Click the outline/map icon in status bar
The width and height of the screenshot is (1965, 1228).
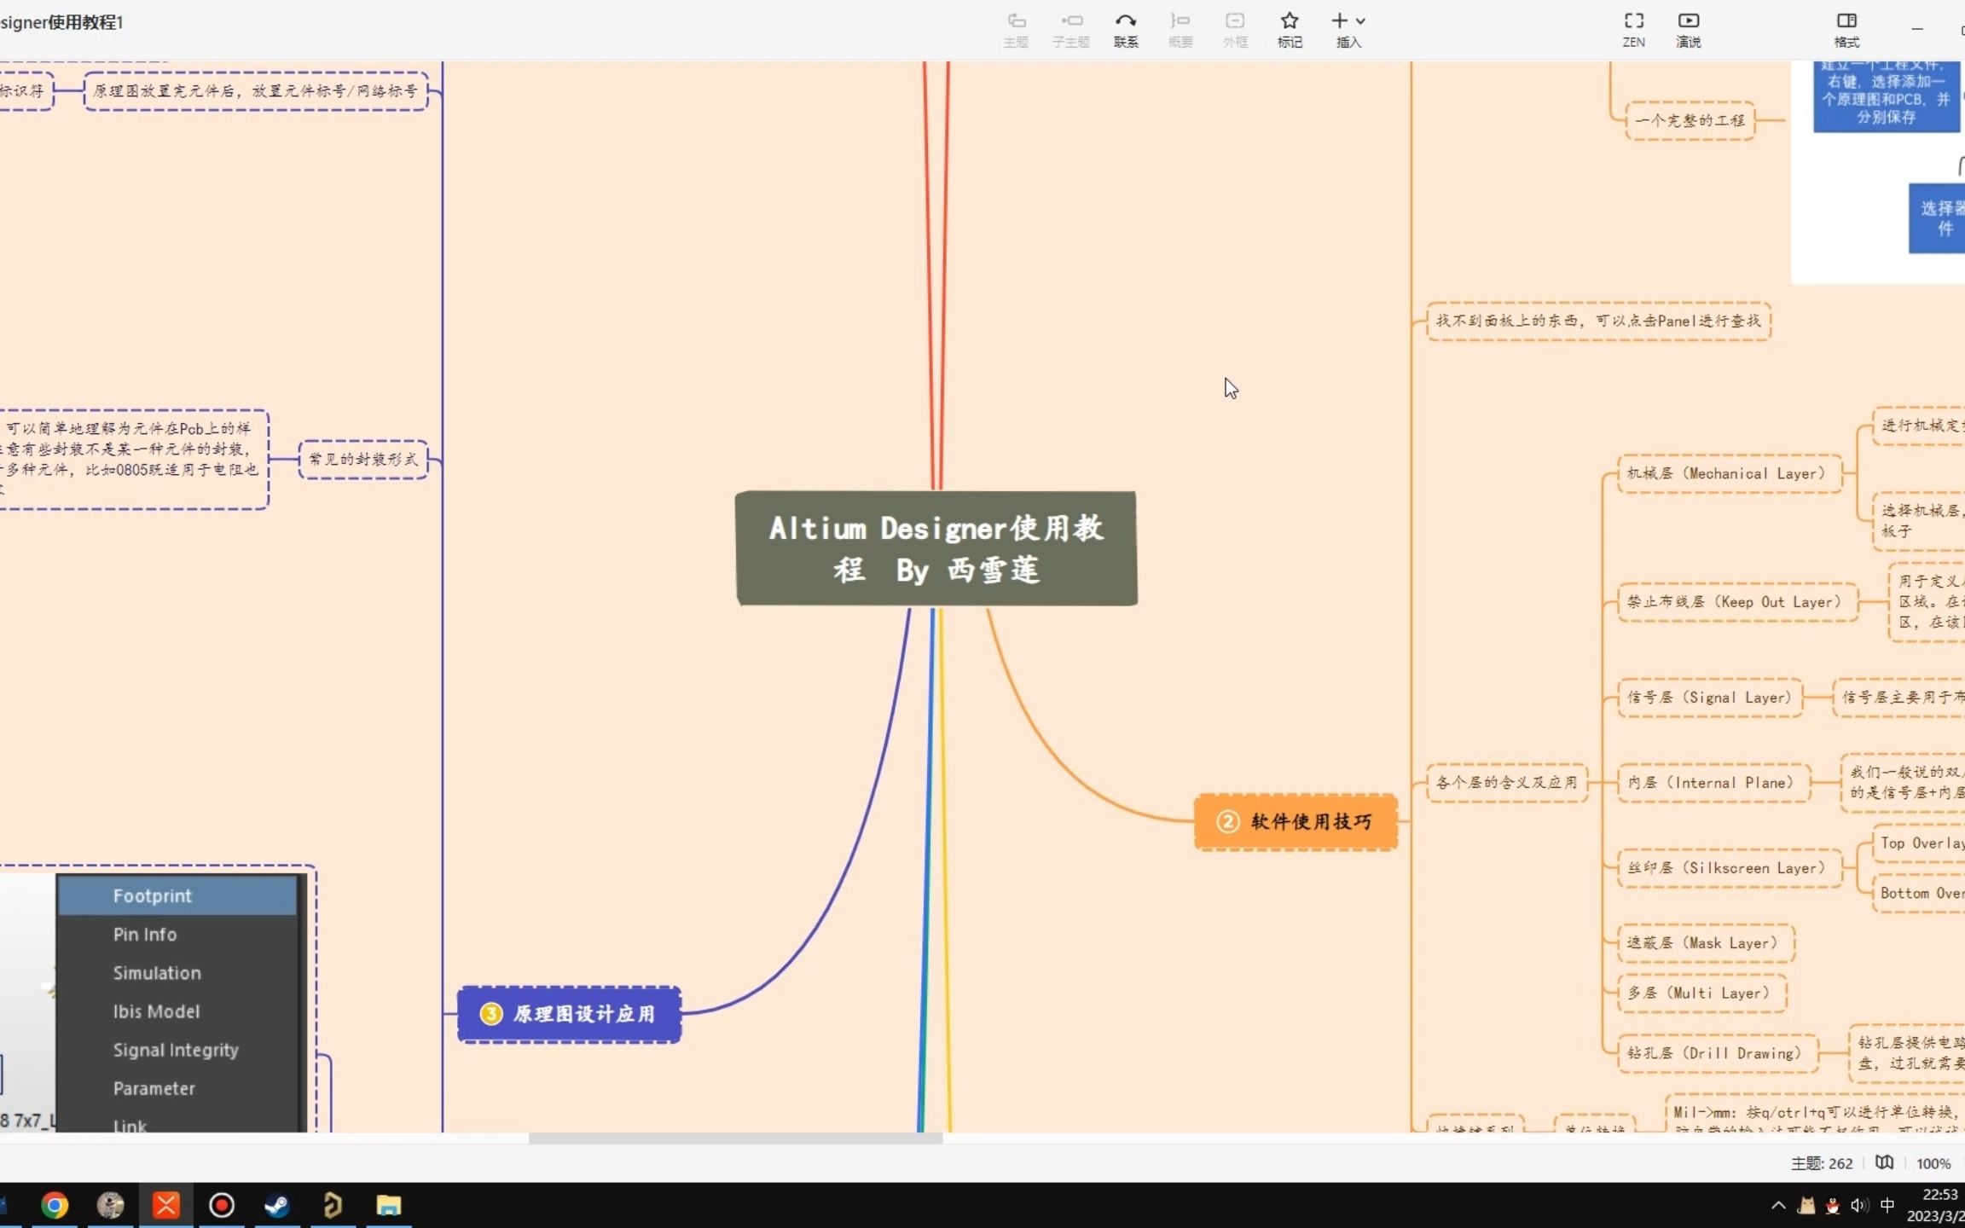click(1885, 1162)
